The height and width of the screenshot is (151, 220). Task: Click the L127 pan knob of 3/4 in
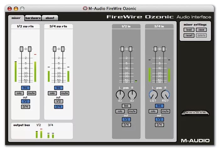point(153,95)
